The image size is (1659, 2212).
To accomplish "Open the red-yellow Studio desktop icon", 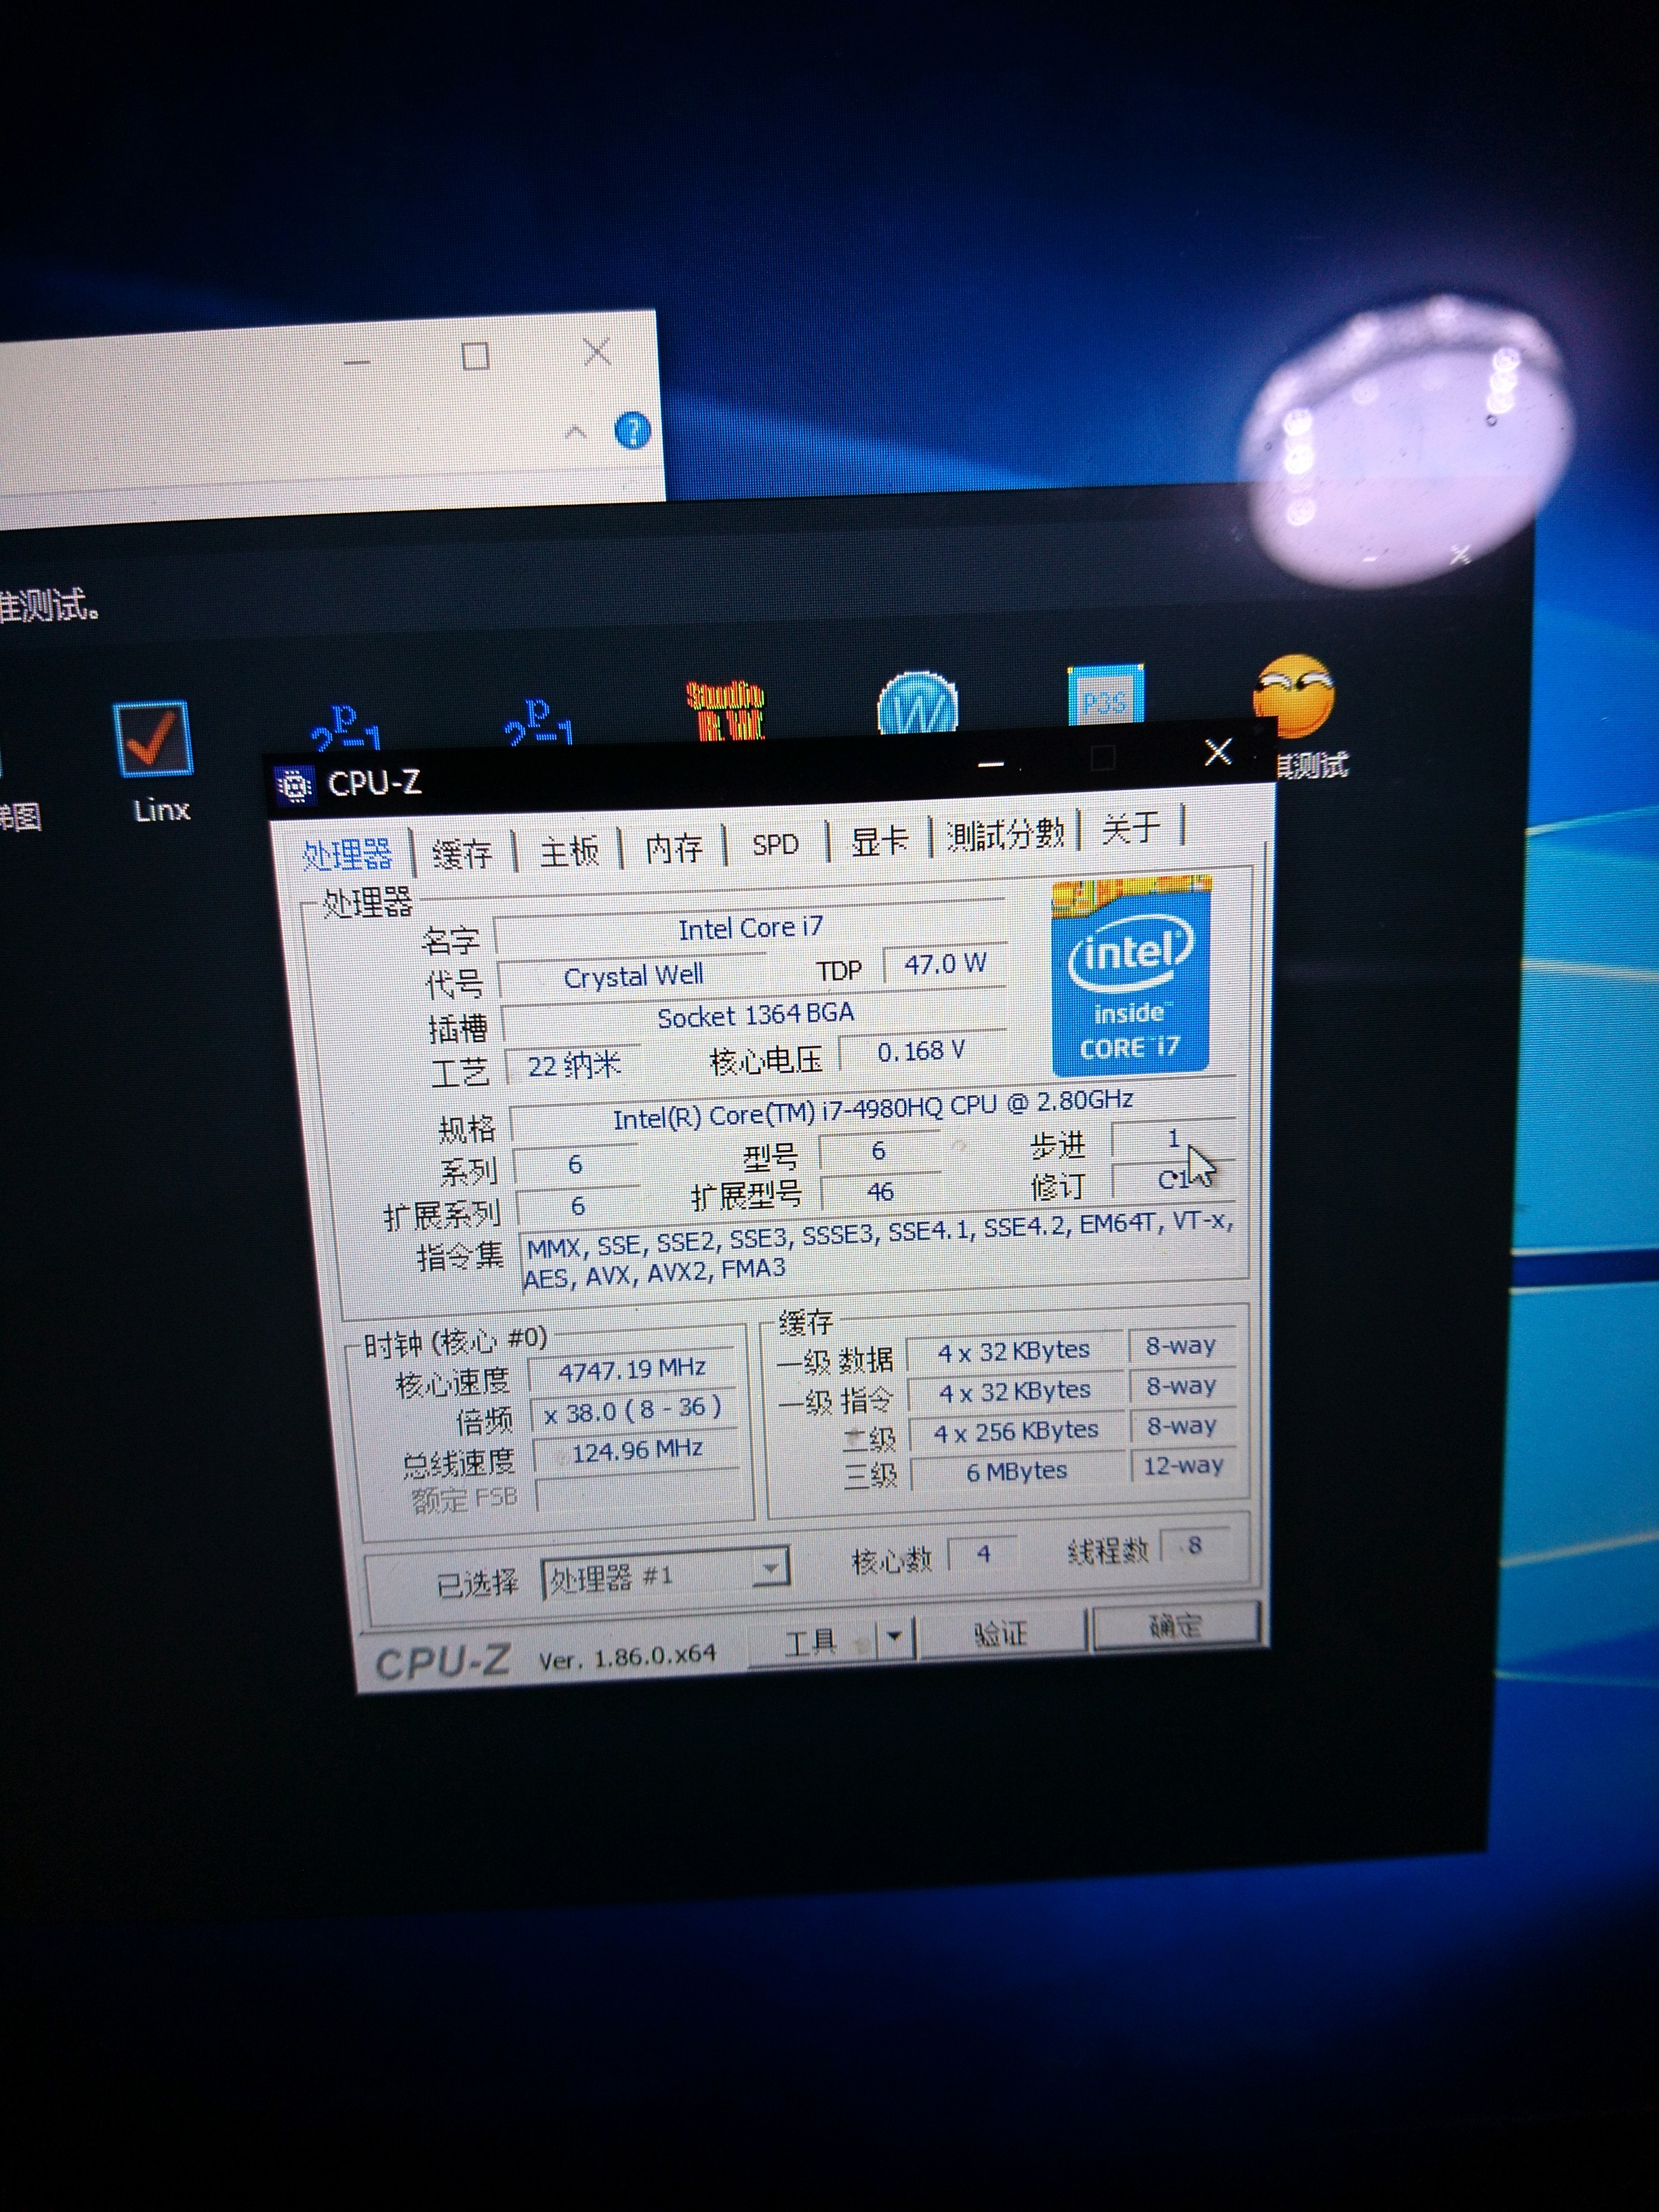I will [726, 710].
